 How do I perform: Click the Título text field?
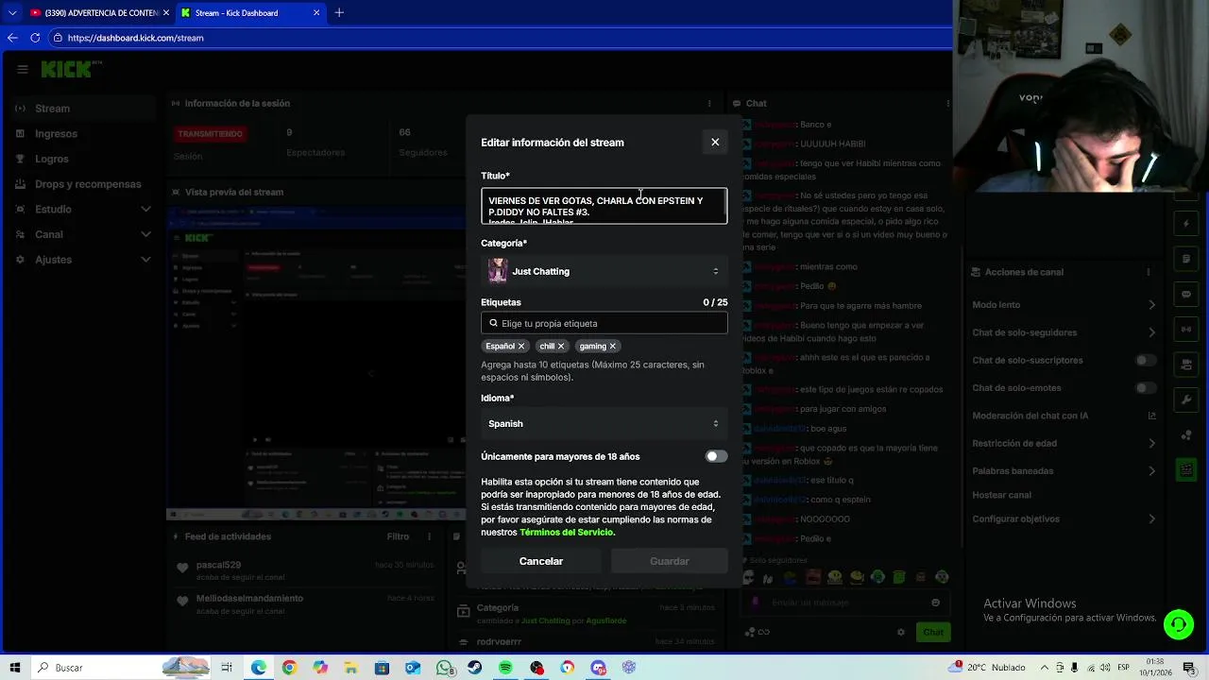[604, 206]
